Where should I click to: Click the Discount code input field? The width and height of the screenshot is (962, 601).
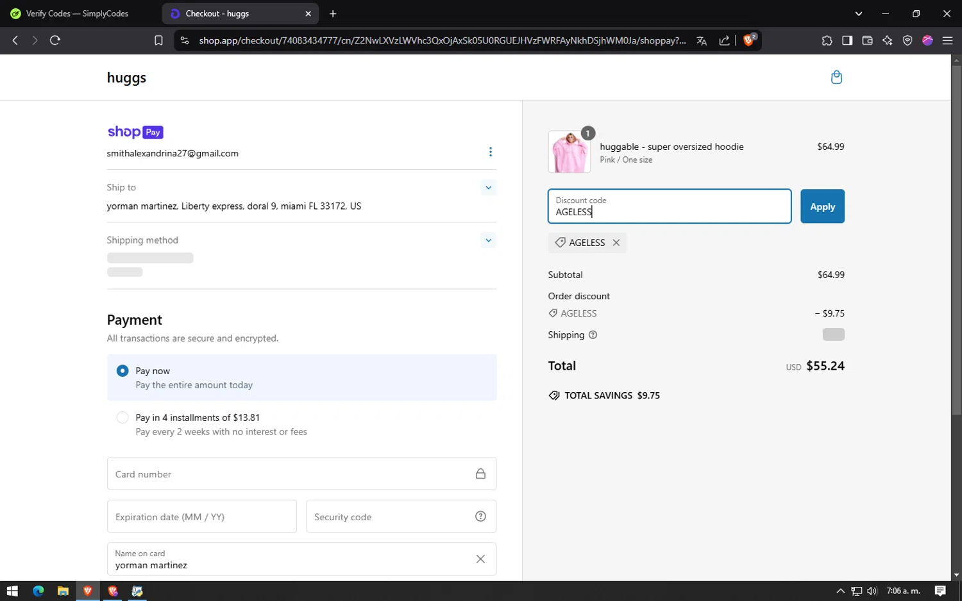click(670, 206)
